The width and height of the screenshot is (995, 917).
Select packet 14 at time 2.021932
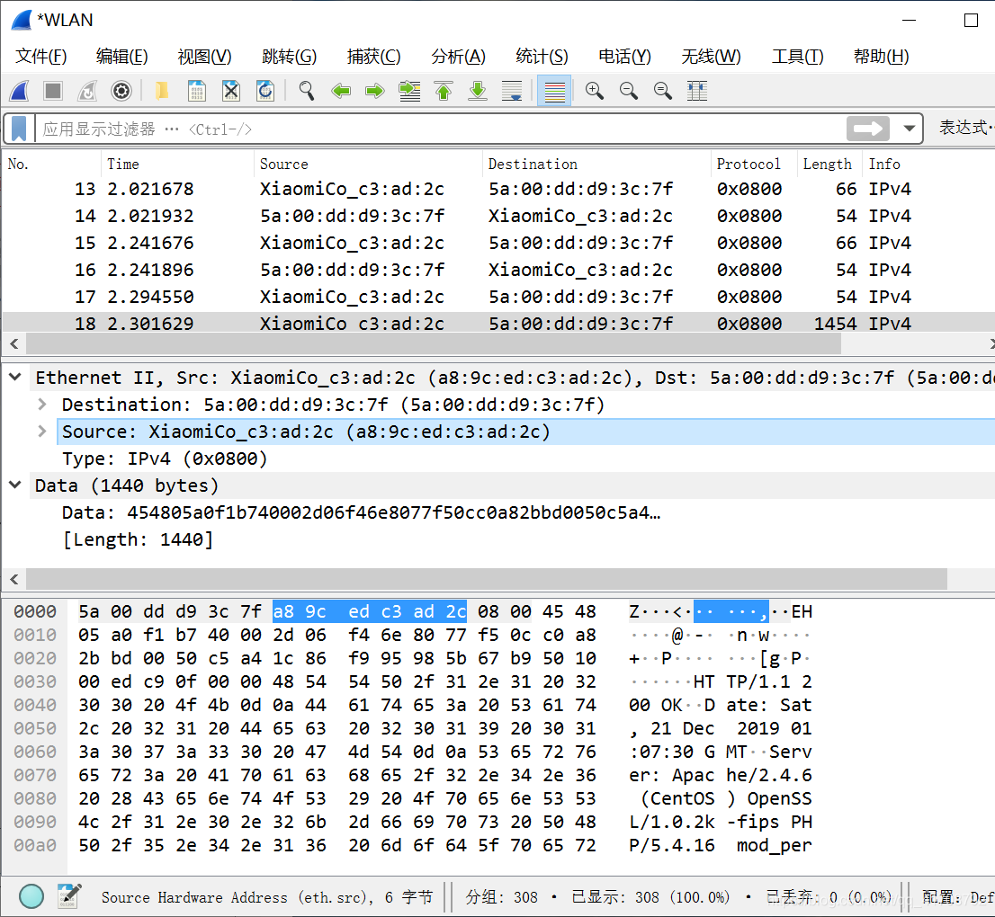pyautogui.click(x=497, y=217)
